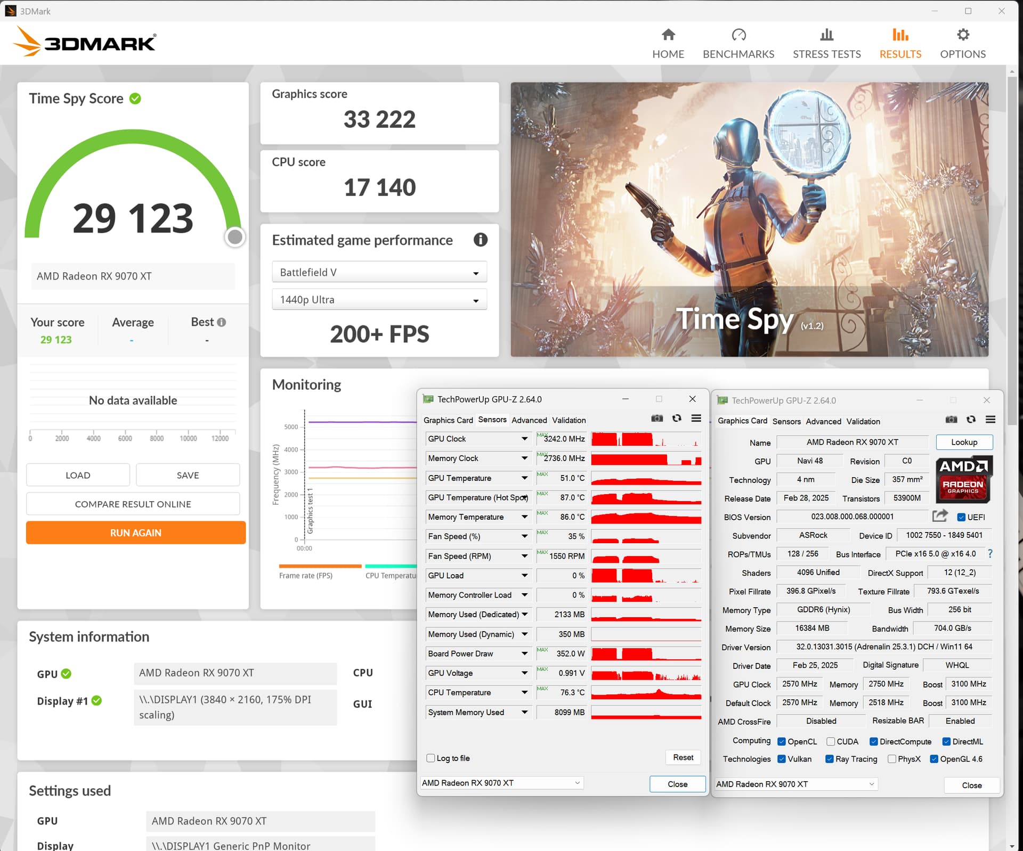Toggle the DirectCompute checkbox
Viewport: 1023px width, 851px height.
[874, 741]
